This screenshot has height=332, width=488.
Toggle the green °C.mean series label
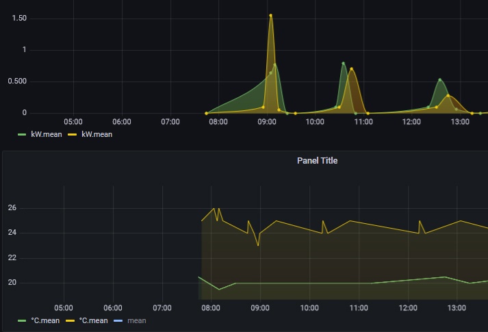(45, 320)
